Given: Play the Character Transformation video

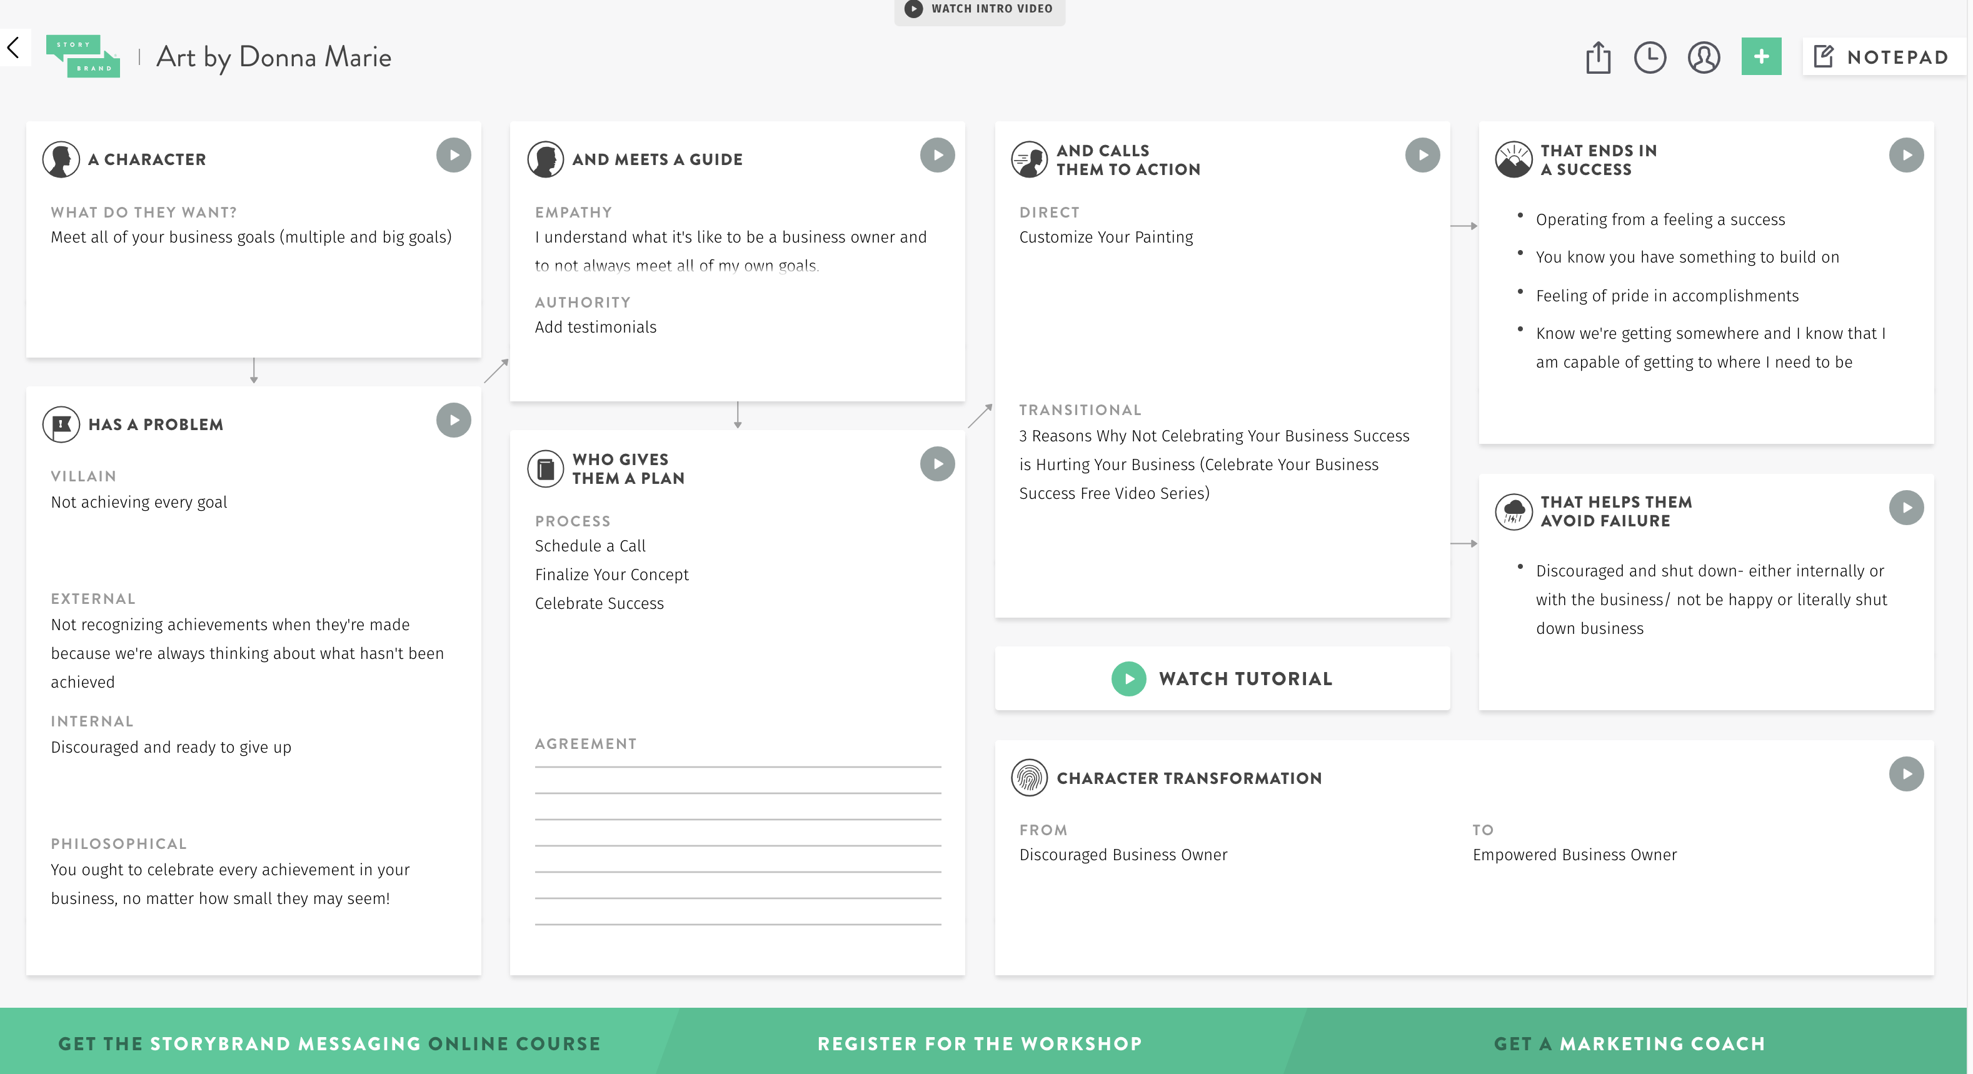Looking at the screenshot, I should coord(1906,774).
